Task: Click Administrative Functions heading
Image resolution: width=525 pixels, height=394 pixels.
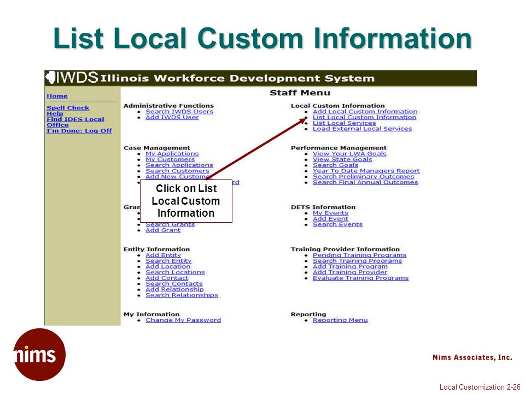Action: click(168, 106)
